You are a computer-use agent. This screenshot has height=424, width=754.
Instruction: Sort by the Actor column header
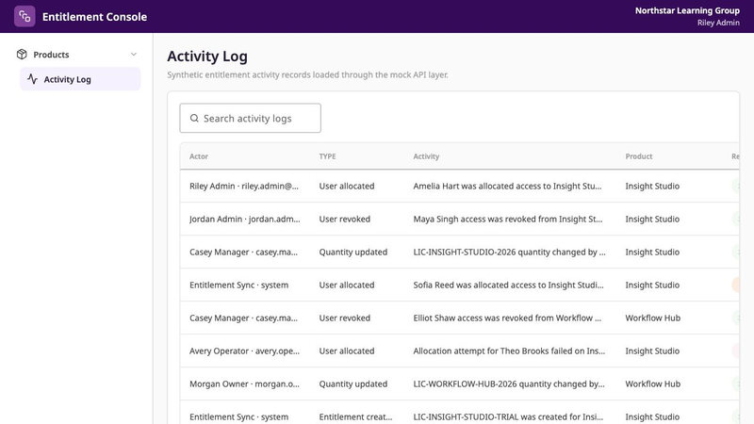click(x=199, y=156)
